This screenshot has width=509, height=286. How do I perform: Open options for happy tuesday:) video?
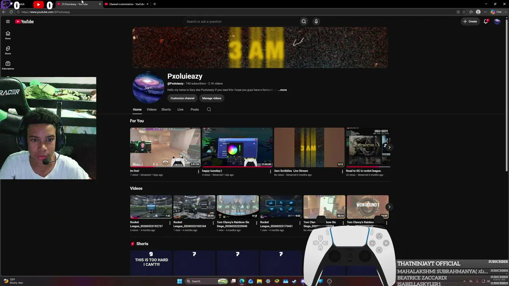[x=270, y=172]
